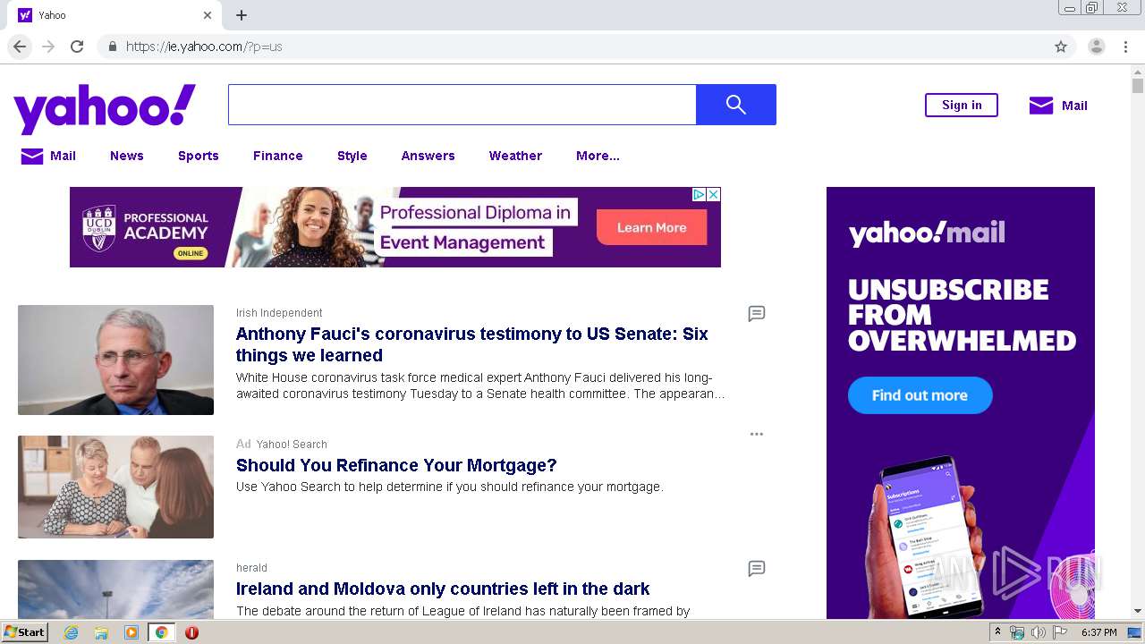This screenshot has width=1145, height=644.
Task: Reload the page with the refresh icon
Action: (x=77, y=47)
